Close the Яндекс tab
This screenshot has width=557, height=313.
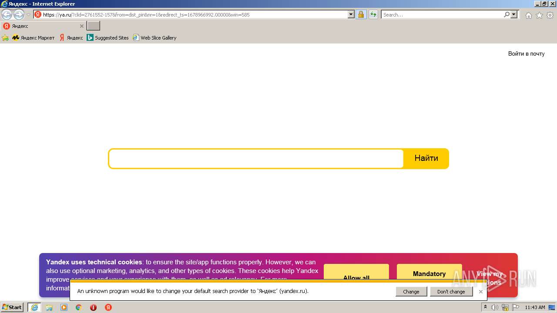coord(81,26)
